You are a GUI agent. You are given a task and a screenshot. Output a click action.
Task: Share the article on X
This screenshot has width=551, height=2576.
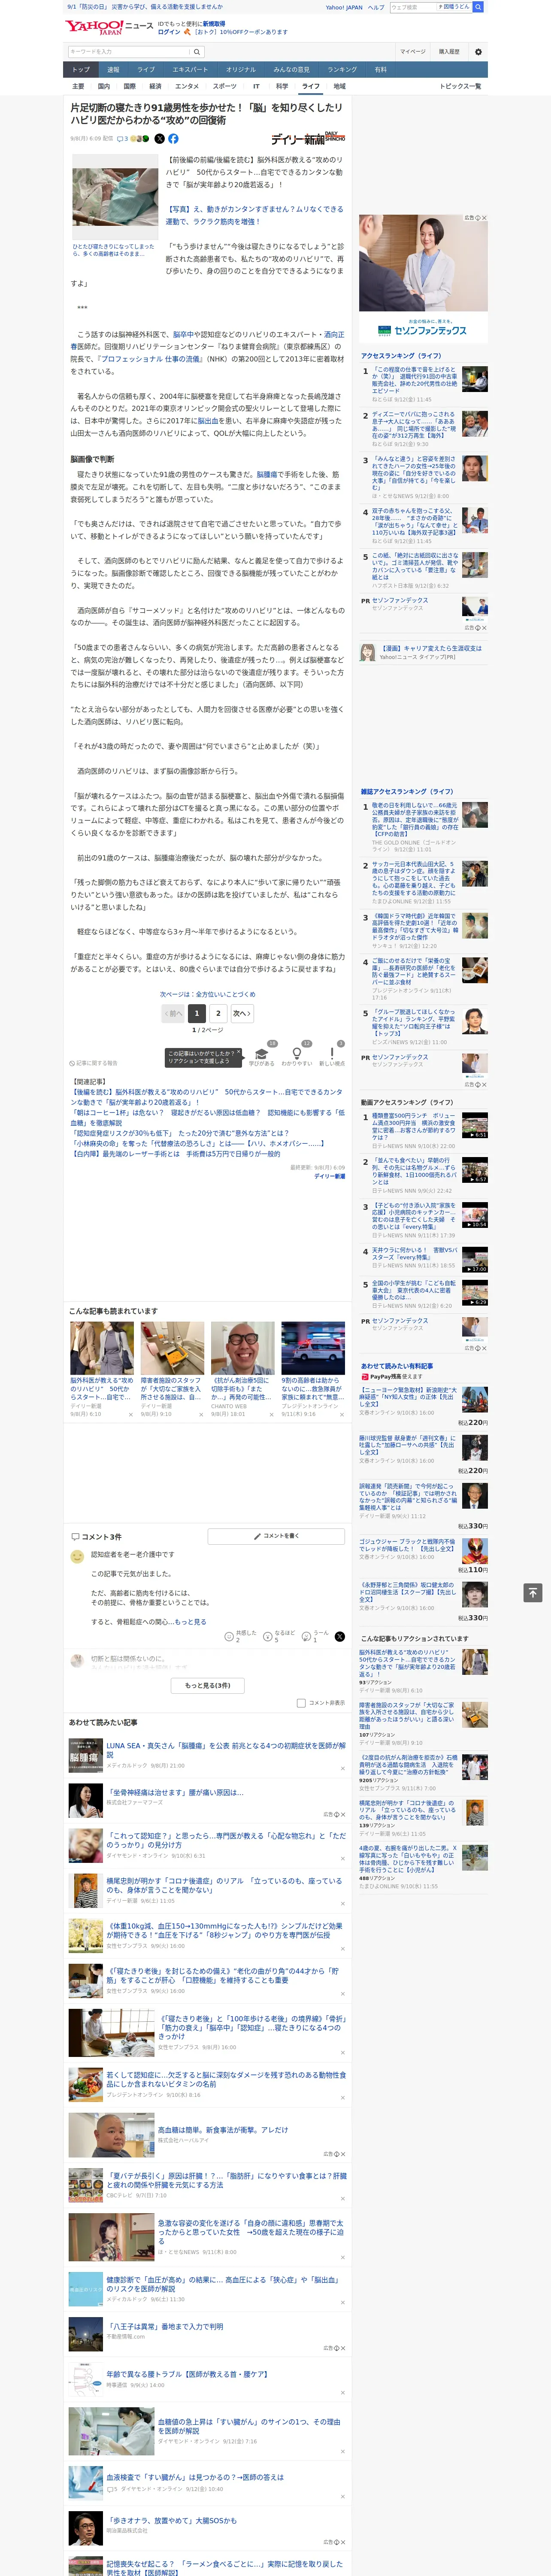point(159,139)
